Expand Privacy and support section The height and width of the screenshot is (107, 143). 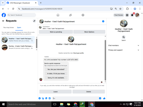[x=124, y=50]
